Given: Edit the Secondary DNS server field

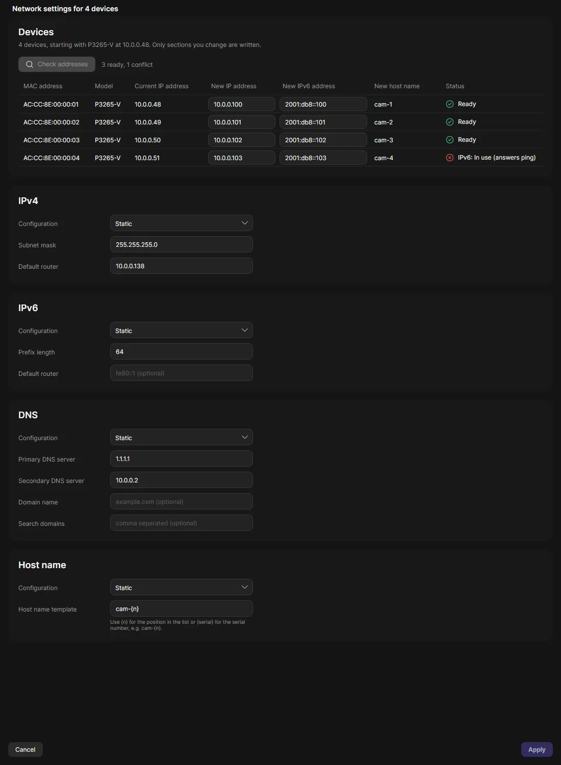Looking at the screenshot, I should click(x=182, y=480).
